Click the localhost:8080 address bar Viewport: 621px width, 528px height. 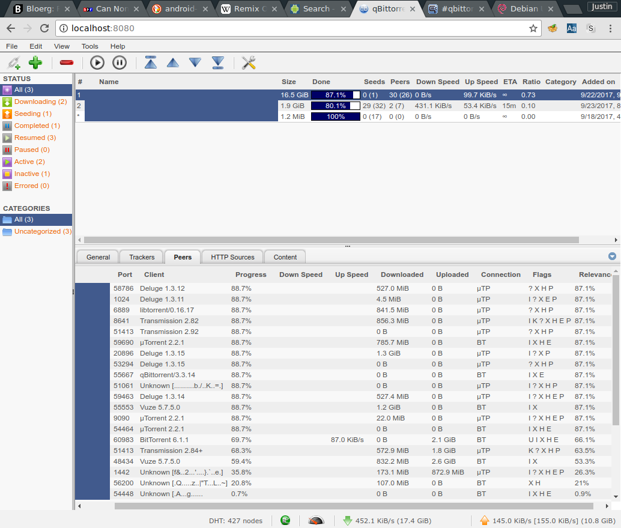point(297,28)
